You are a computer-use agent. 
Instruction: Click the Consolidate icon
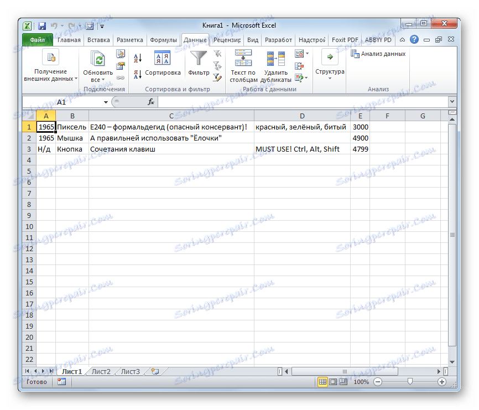pyautogui.click(x=299, y=66)
